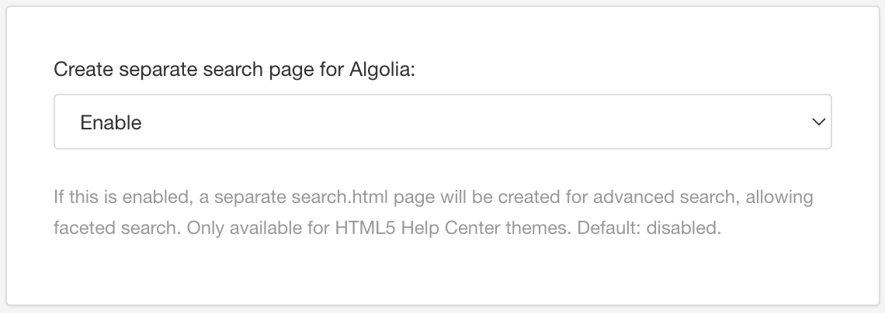The height and width of the screenshot is (313, 885).
Task: Click the word "Create" in the field label
Action: pyautogui.click(x=83, y=69)
